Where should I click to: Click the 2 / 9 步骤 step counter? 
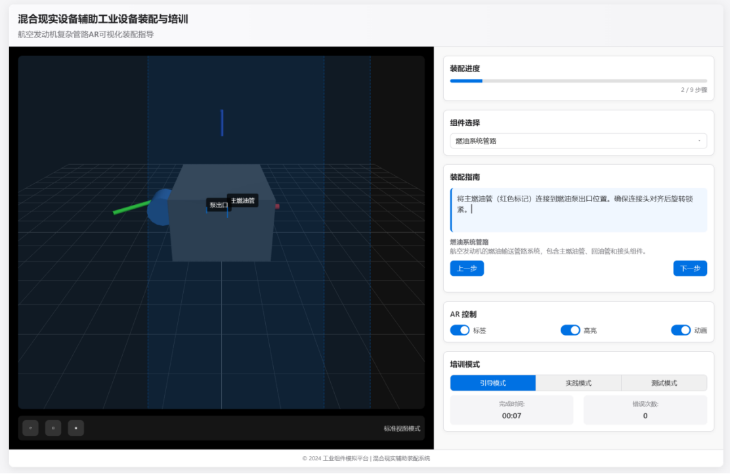pos(694,90)
